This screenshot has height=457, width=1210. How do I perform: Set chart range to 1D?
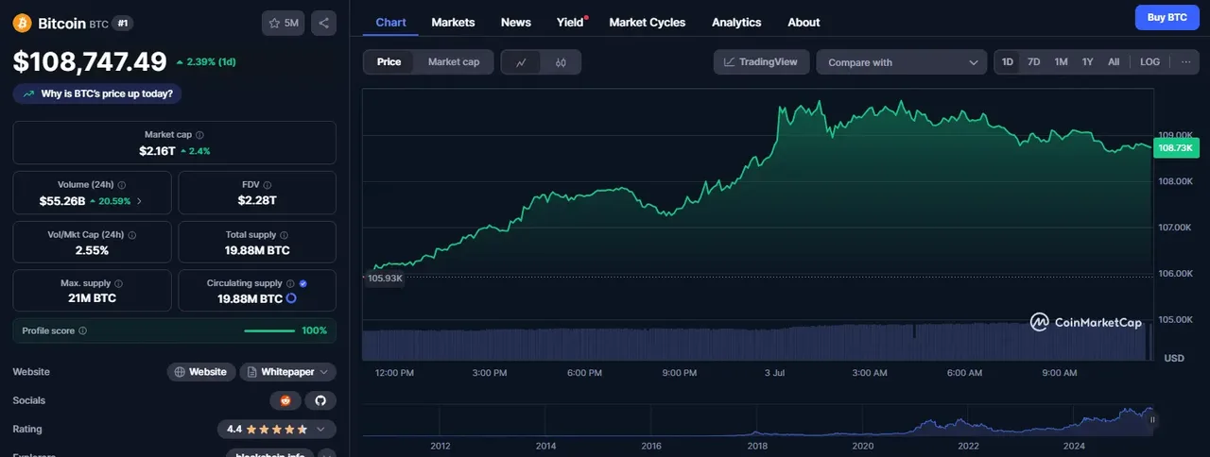(x=1008, y=61)
